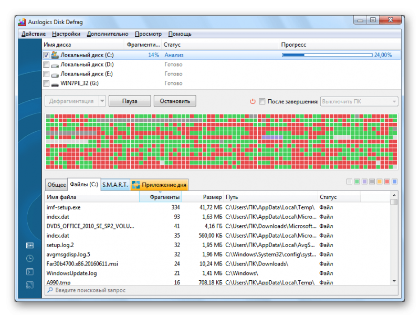
Task: Click the white legend color swatch
Action: pyautogui.click(x=349, y=182)
